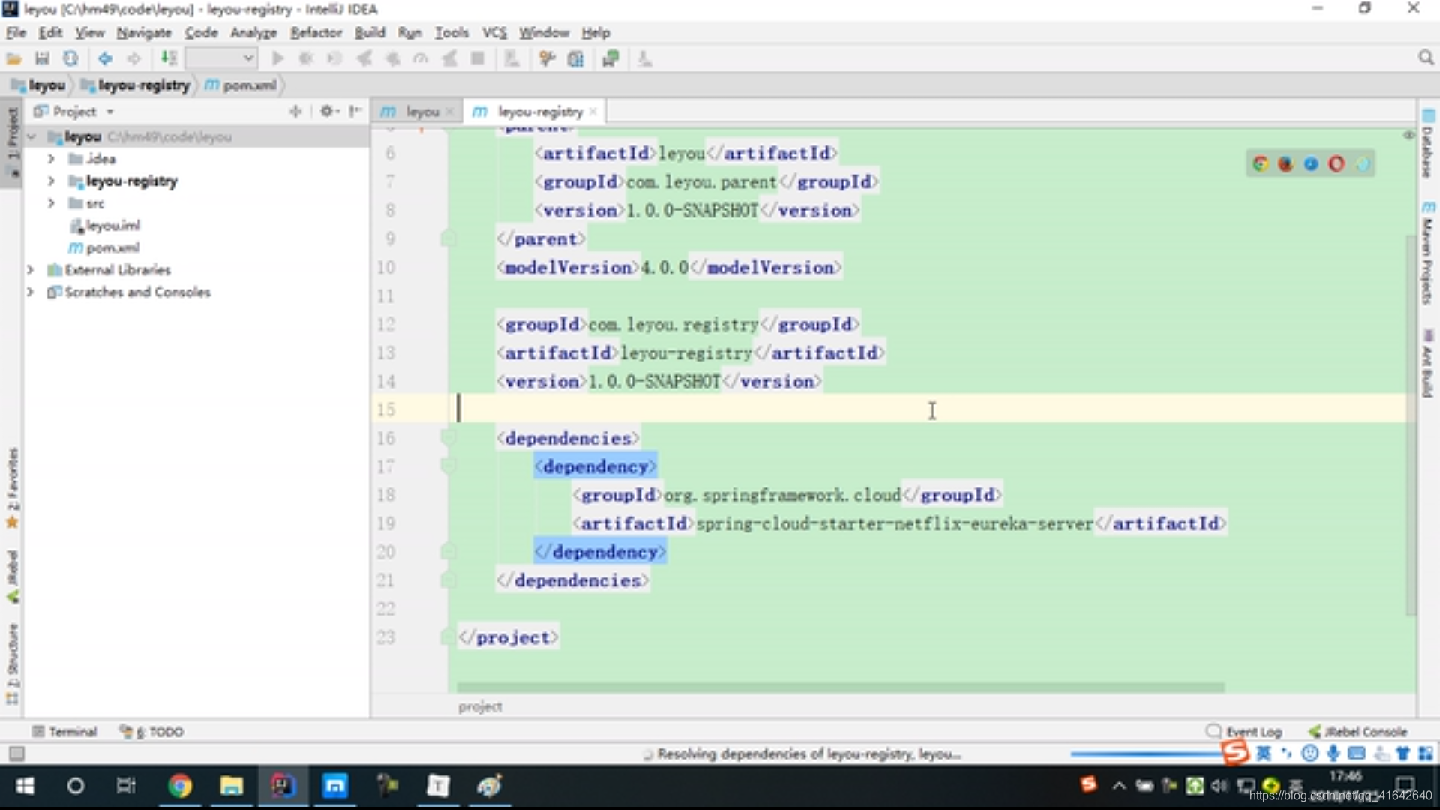Open file via toolbar folder icon
Image resolution: width=1440 pixels, height=810 pixels.
pos(13,58)
